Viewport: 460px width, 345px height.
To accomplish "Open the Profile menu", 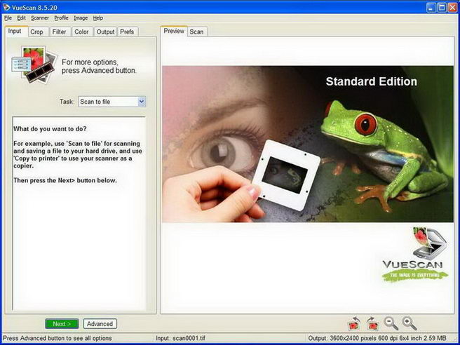I will point(62,18).
